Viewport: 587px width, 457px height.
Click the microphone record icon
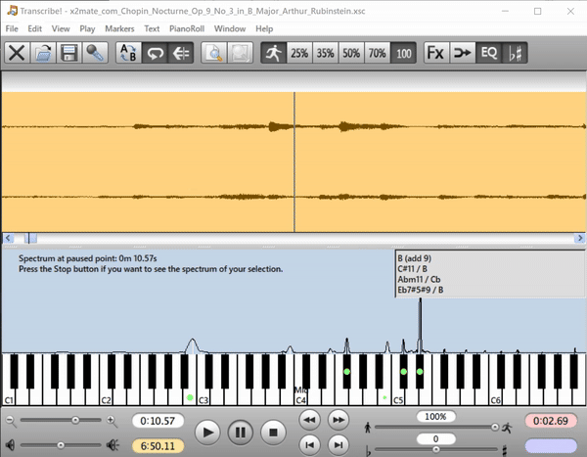[x=95, y=53]
